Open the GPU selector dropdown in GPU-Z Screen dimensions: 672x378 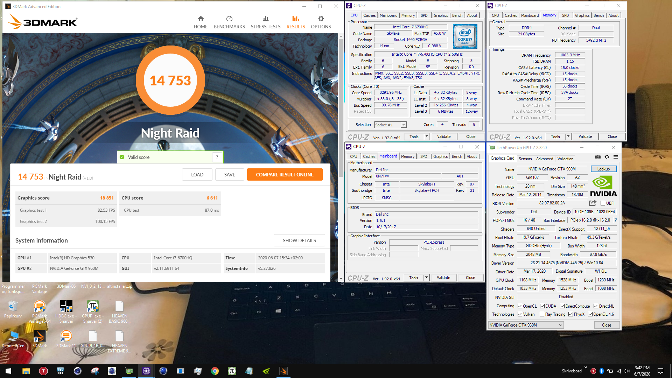pyautogui.click(x=526, y=325)
